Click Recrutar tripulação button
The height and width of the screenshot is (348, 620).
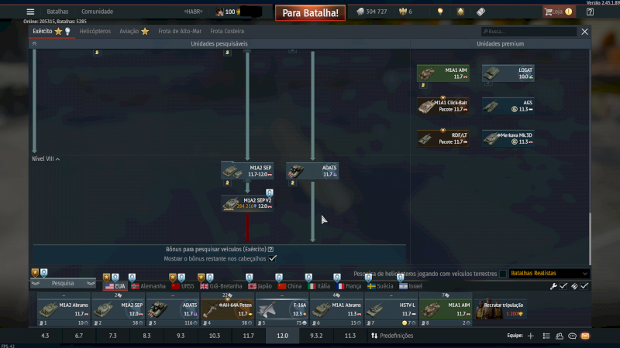point(500,309)
